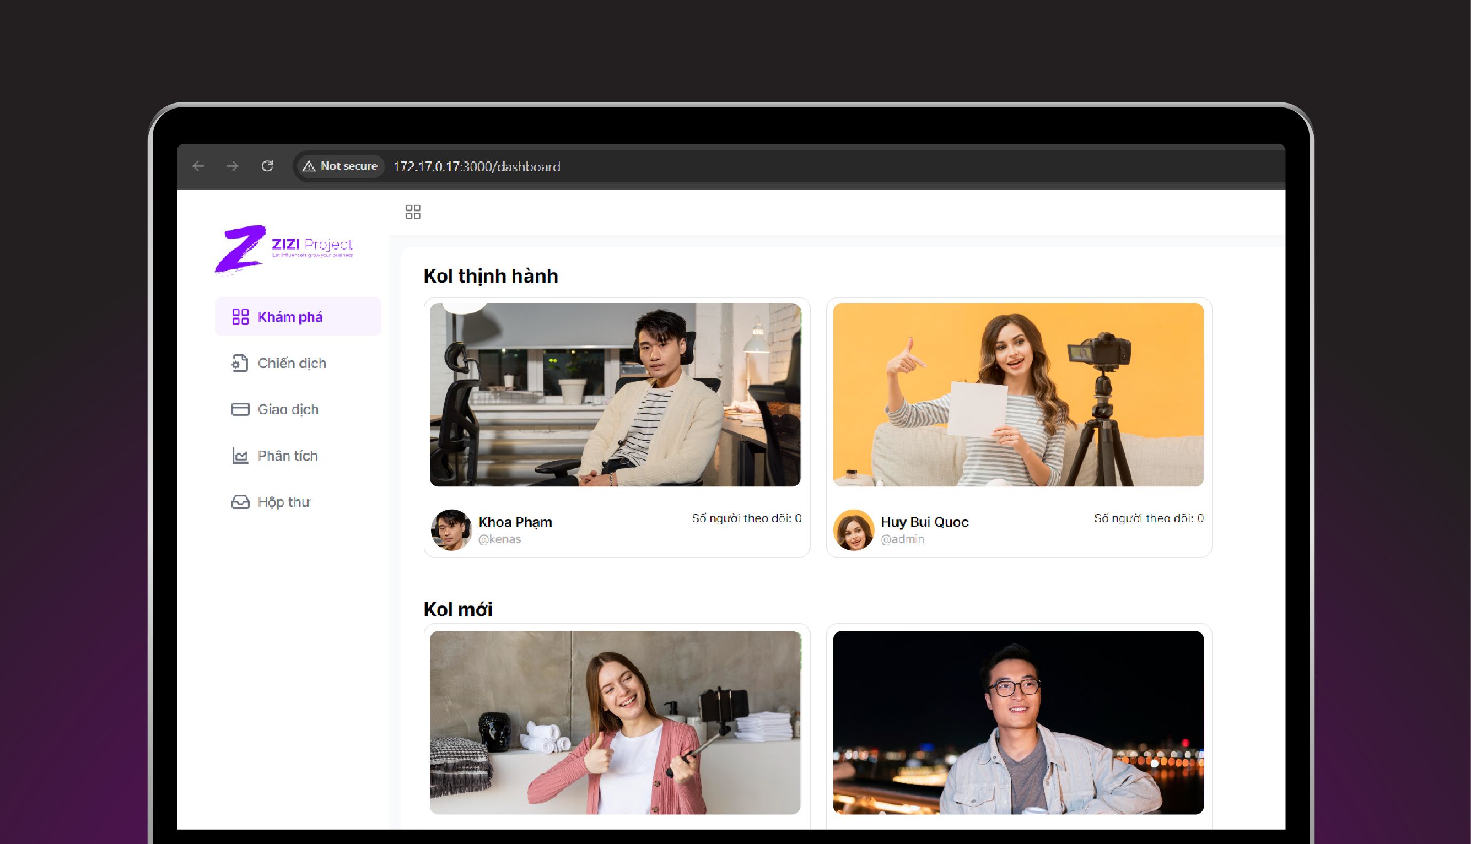Click the Not secure warning badge

pyautogui.click(x=341, y=166)
